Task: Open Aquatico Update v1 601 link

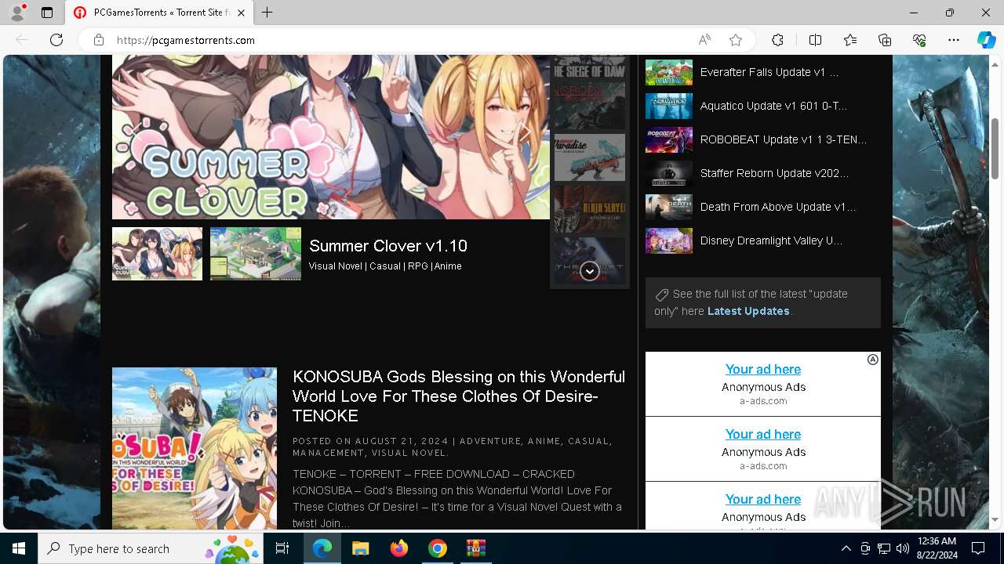Action: point(773,106)
